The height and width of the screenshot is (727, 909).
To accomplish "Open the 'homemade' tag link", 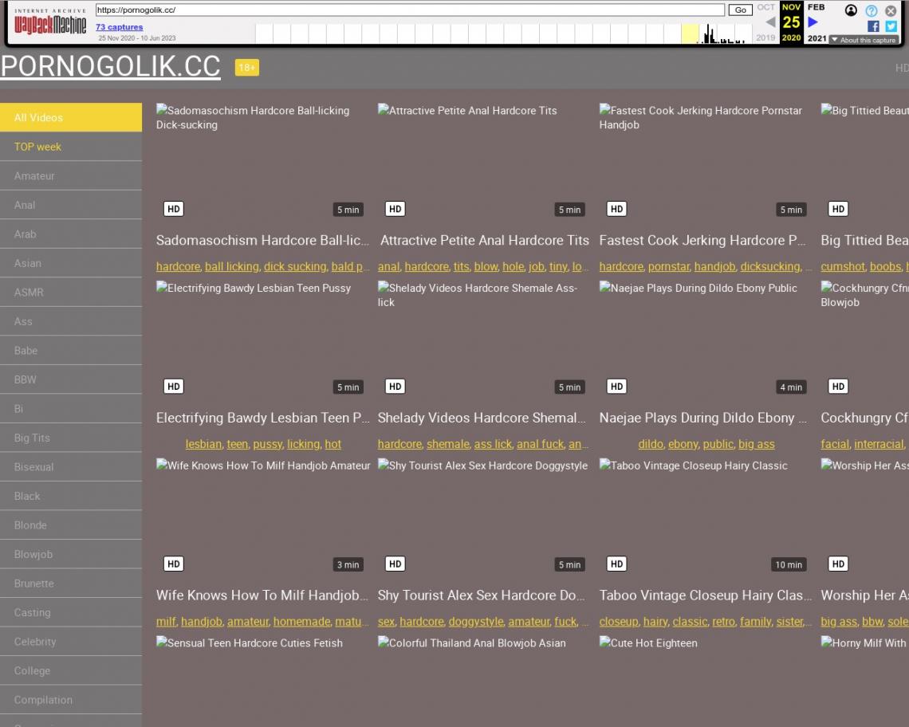I will (301, 622).
